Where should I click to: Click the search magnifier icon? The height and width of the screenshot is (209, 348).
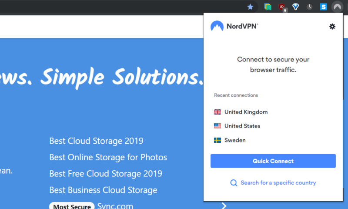pos(234,183)
